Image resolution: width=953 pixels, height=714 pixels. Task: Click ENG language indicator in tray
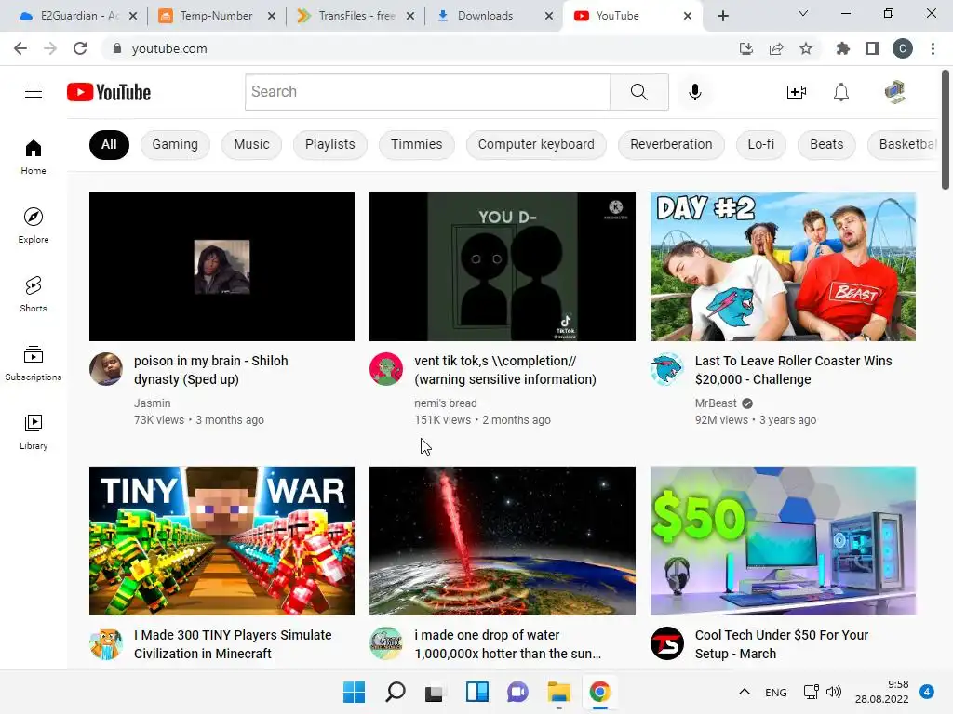coord(775,692)
